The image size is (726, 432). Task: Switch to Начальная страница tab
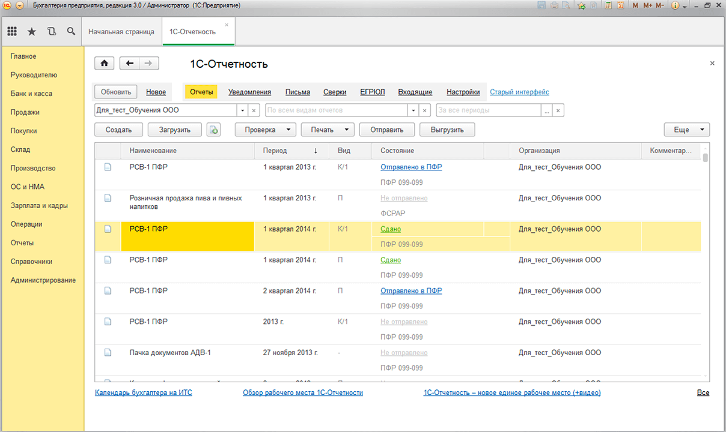tap(121, 32)
